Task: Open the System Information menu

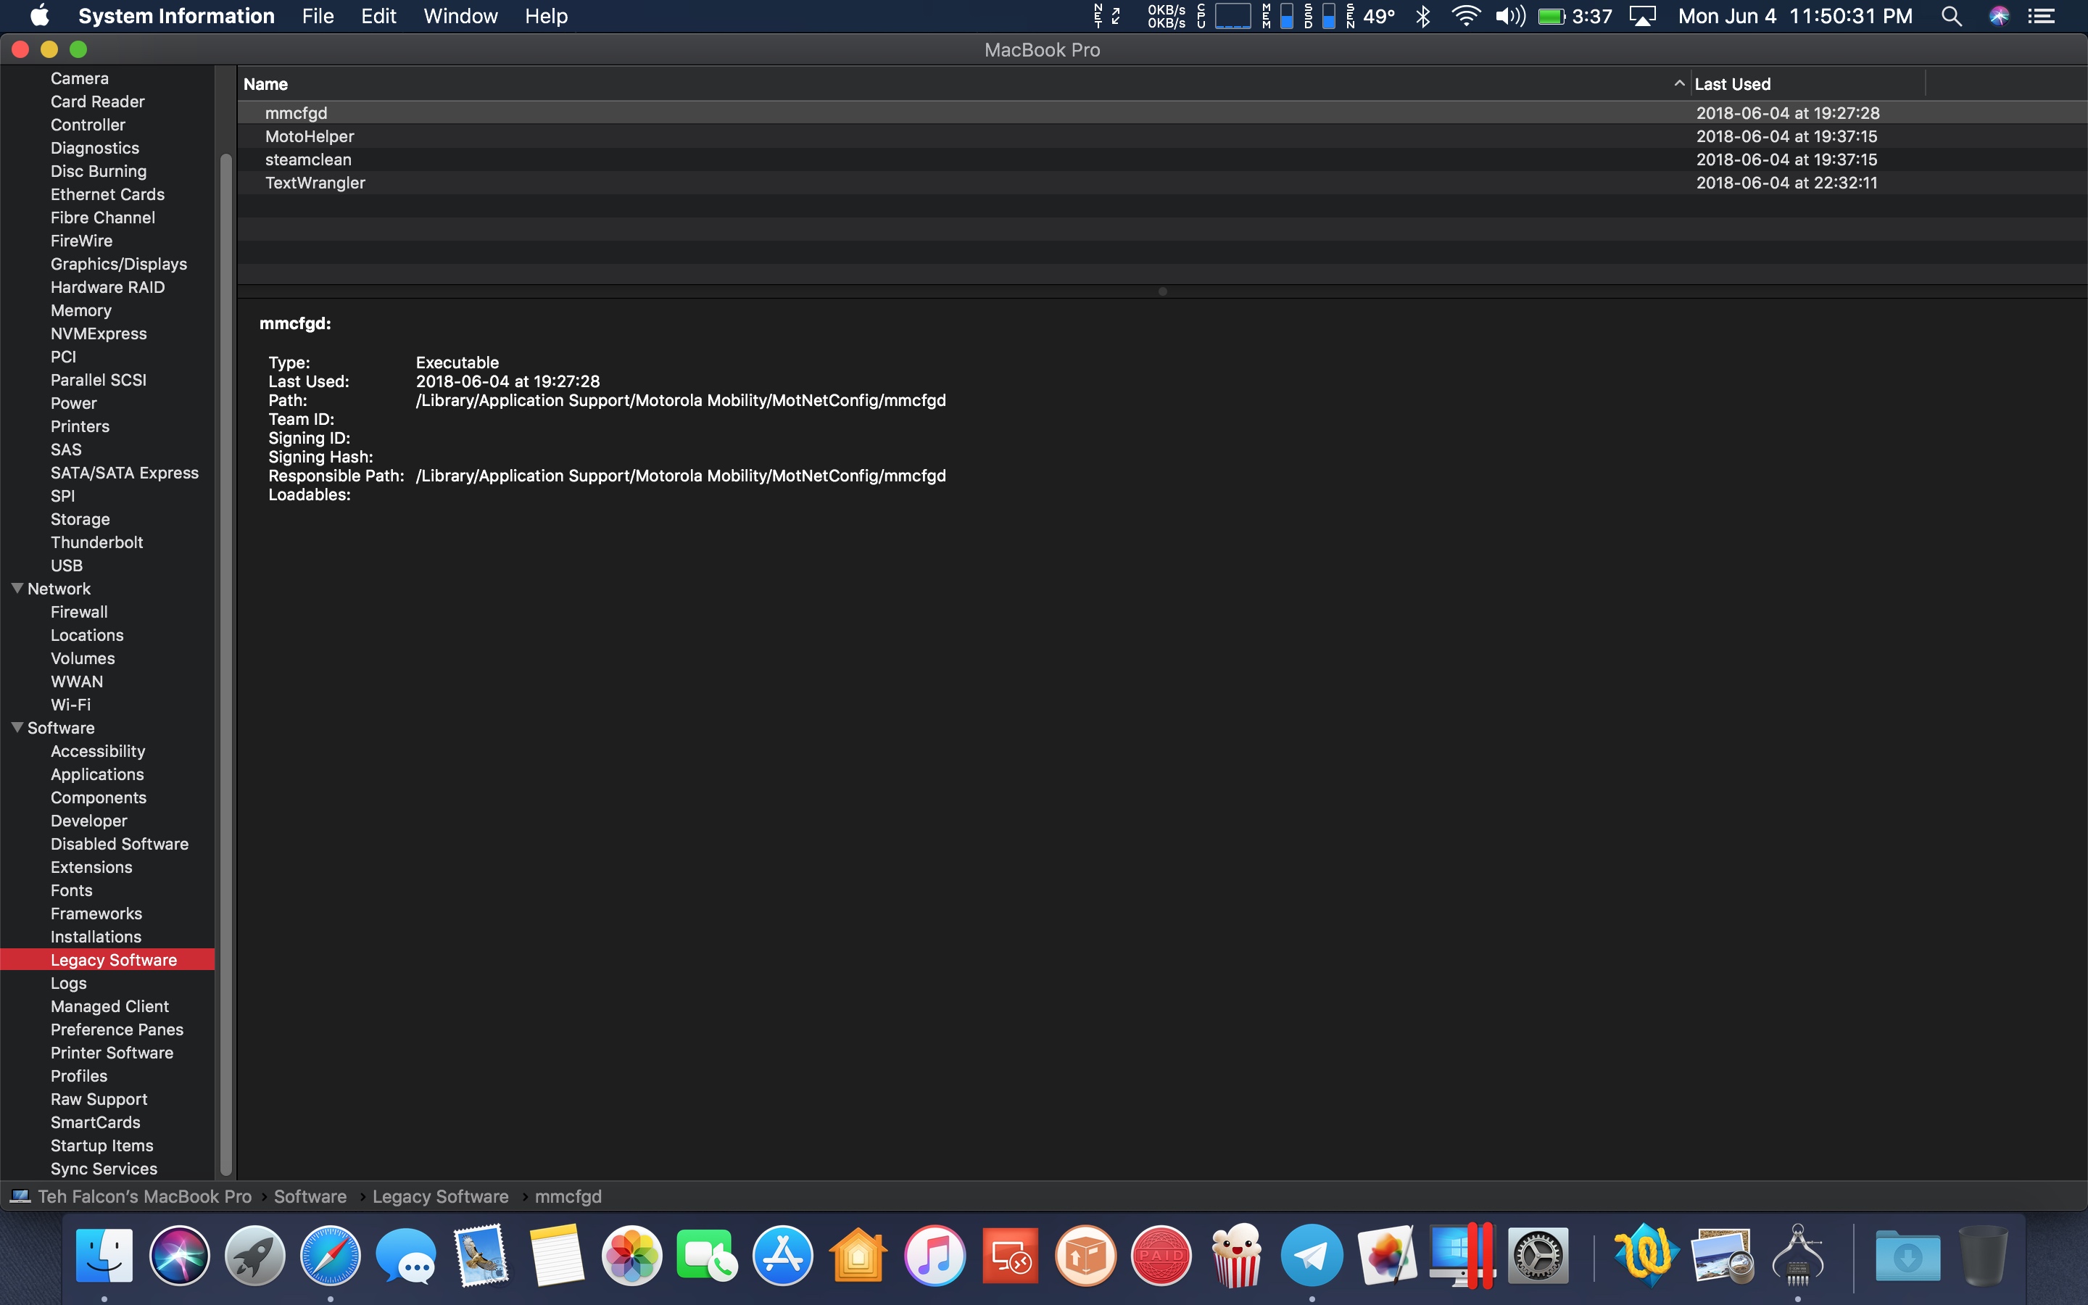Action: tap(176, 17)
